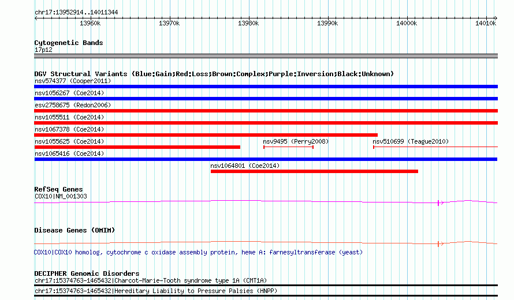
Task: Click the gray 17p12 cytogenetic band bar
Action: (x=266, y=56)
